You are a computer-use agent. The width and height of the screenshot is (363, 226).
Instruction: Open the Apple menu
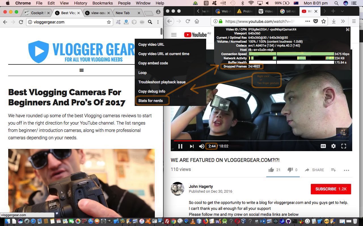8,3
